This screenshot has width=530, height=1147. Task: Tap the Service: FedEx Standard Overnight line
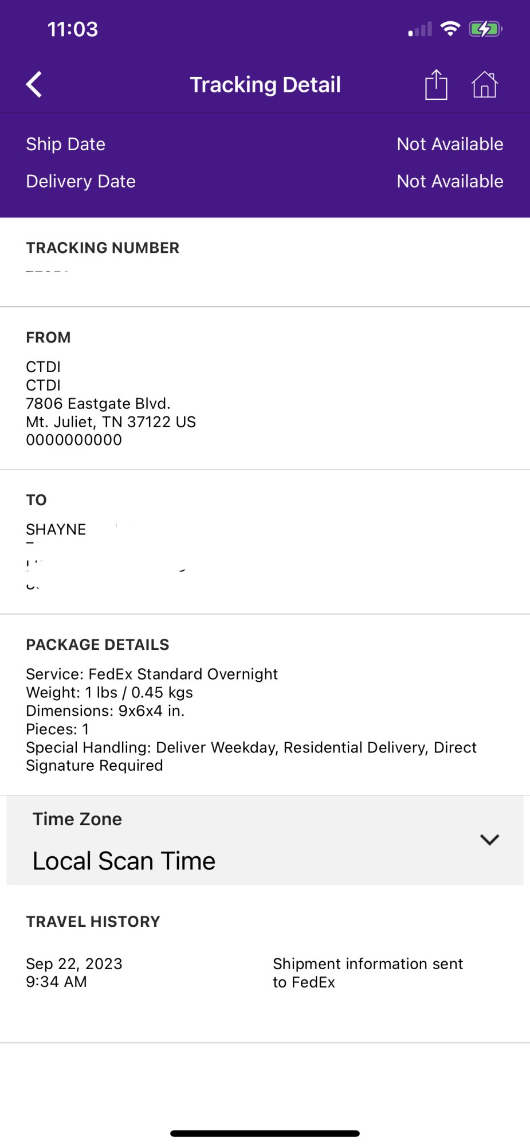[152, 674]
